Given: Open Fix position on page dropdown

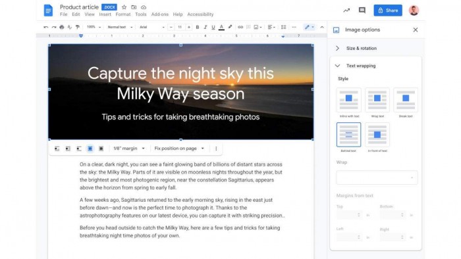Looking at the screenshot, I should (179, 149).
